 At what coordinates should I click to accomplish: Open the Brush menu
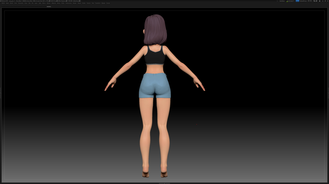[x=11, y=3]
